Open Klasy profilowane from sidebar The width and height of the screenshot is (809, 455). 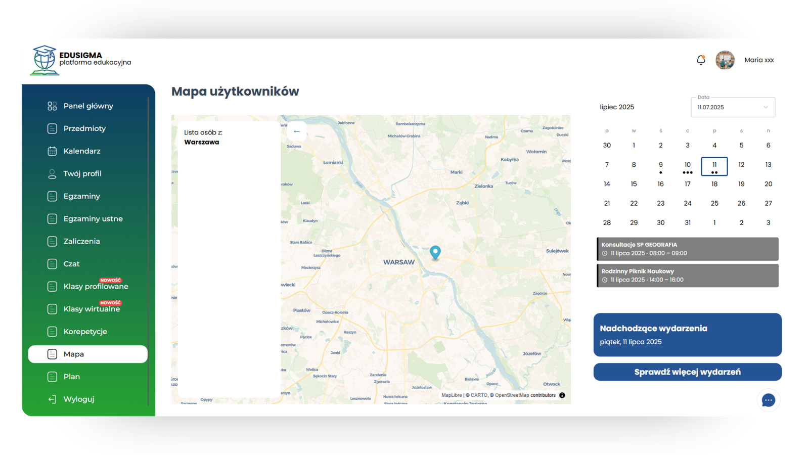tap(96, 287)
